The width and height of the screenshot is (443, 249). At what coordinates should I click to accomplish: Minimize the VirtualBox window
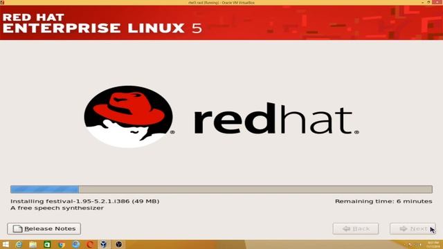423,2
